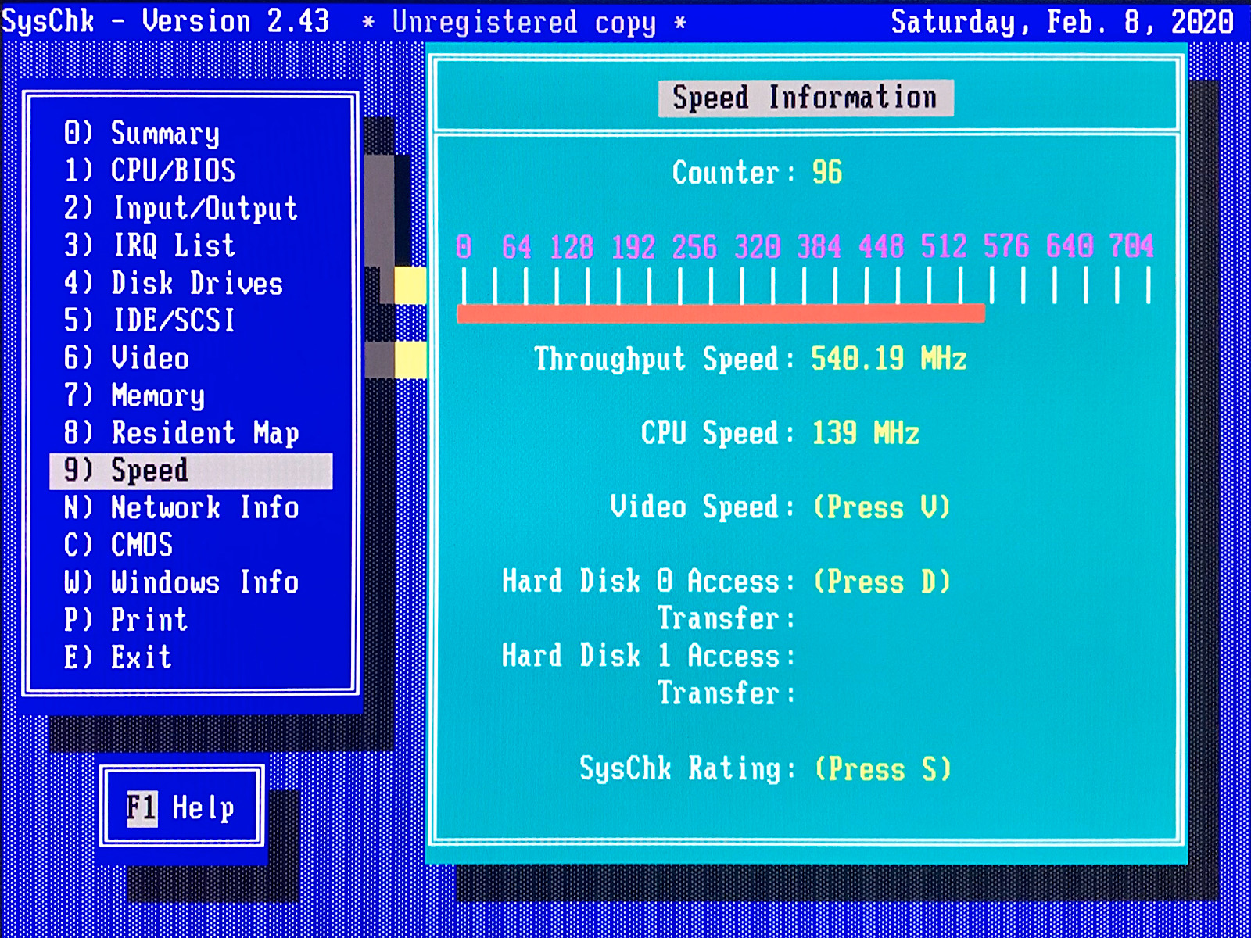This screenshot has height=938, width=1251.
Task: Open the Input/Output option
Action: (181, 208)
